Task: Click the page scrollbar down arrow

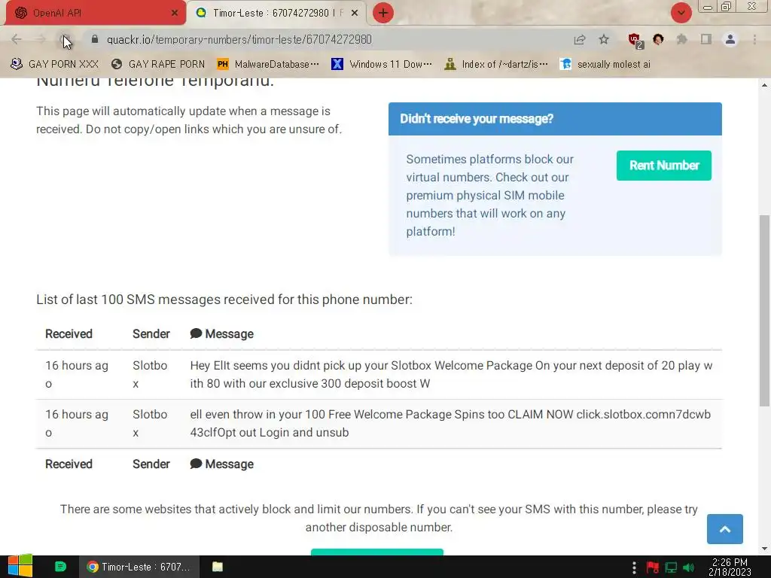Action: tap(765, 549)
